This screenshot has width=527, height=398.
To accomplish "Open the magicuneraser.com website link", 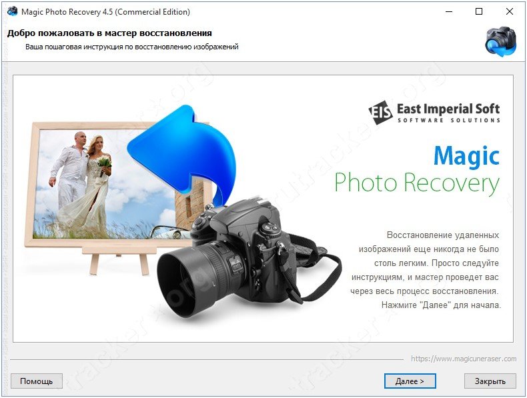I will point(464,359).
